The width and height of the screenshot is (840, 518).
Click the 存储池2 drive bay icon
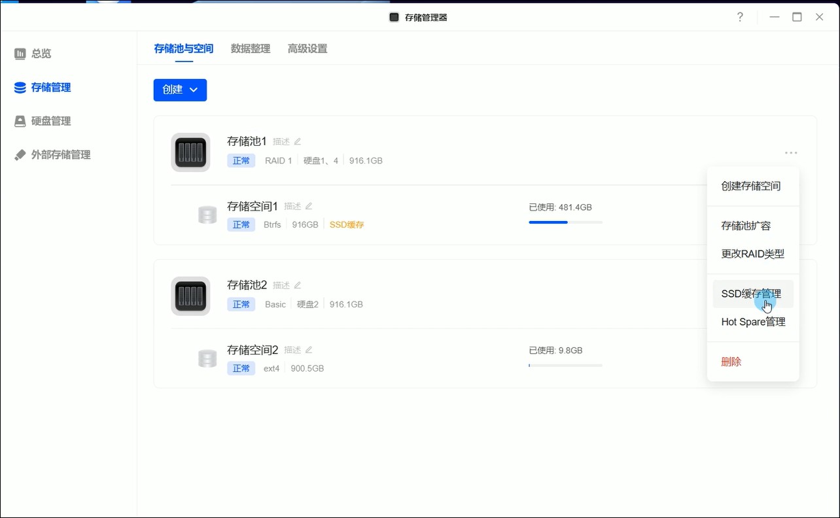[190, 296]
